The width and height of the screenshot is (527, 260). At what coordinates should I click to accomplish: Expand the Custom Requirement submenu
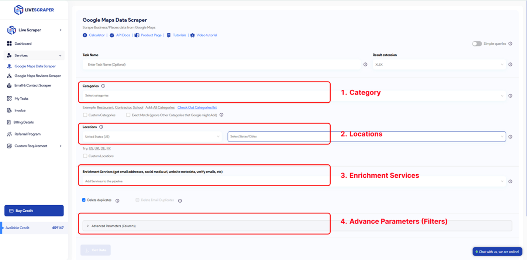click(x=61, y=146)
